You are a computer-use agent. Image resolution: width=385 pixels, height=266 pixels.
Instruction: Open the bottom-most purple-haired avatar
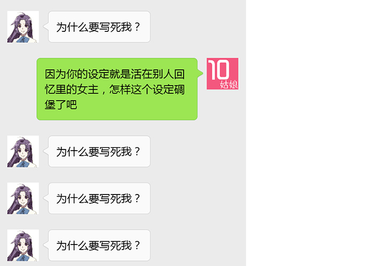(x=23, y=245)
